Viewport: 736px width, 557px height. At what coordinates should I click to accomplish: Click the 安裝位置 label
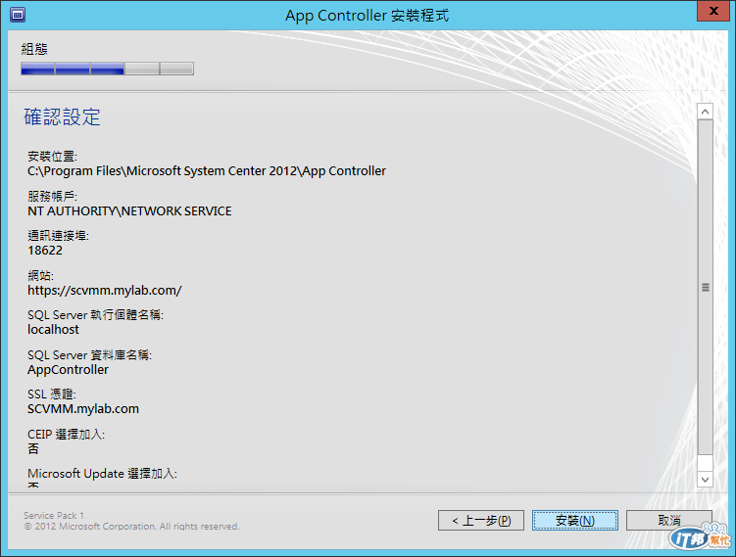click(52, 156)
